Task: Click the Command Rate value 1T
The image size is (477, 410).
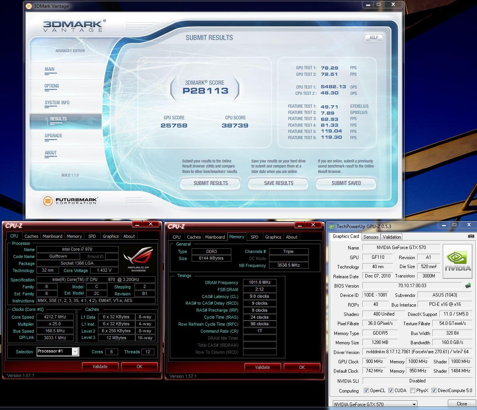Action: tap(260, 331)
